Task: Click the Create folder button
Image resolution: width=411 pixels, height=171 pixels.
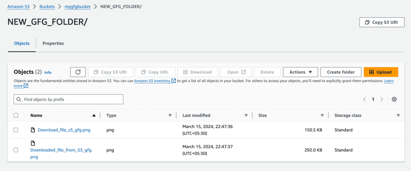Action: (x=340, y=72)
